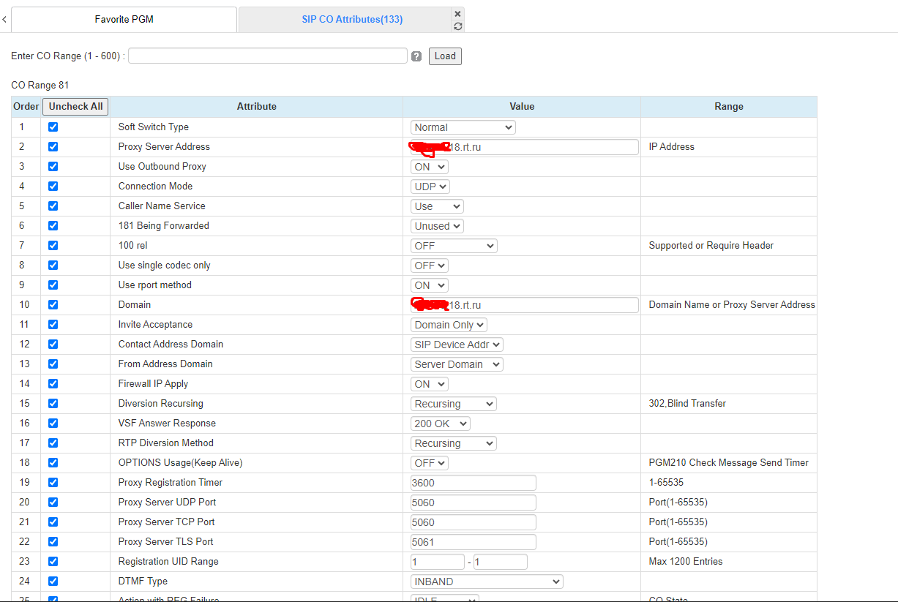Focus the Proxy Server UDP Port field
Screen dimensions: 898x602
[x=473, y=503]
